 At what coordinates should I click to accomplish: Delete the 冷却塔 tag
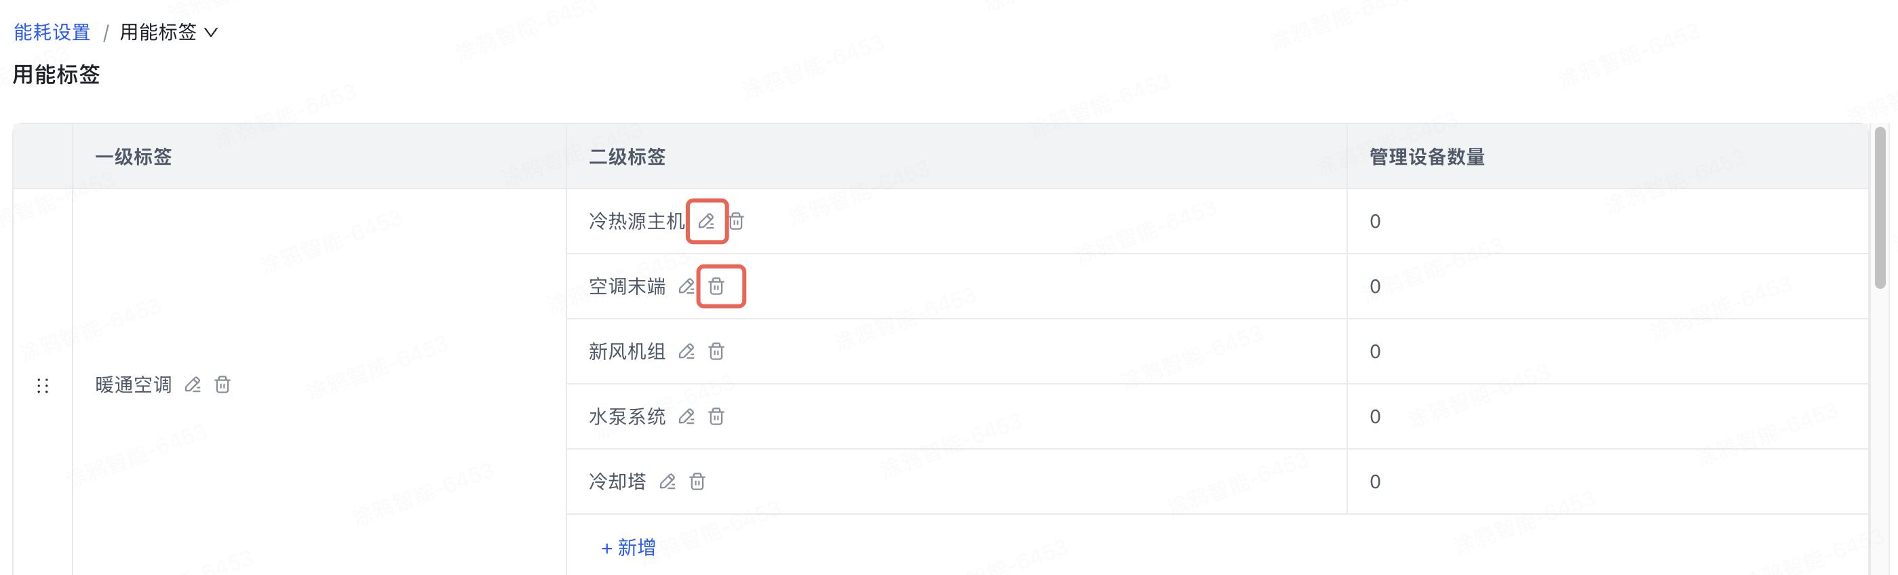697,481
